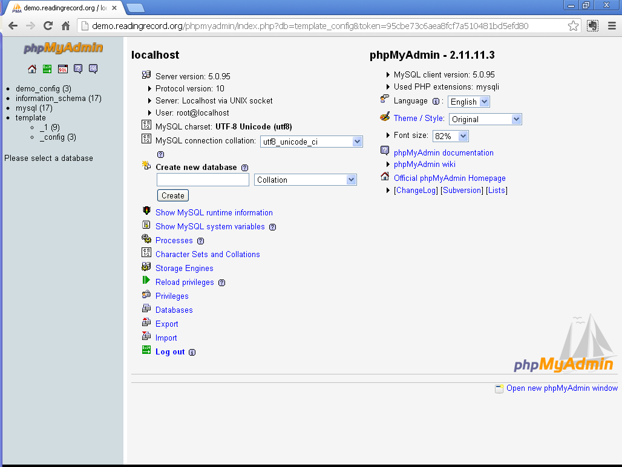Open the SQL documentation icon in sidebar
The image size is (622, 467).
pos(93,69)
